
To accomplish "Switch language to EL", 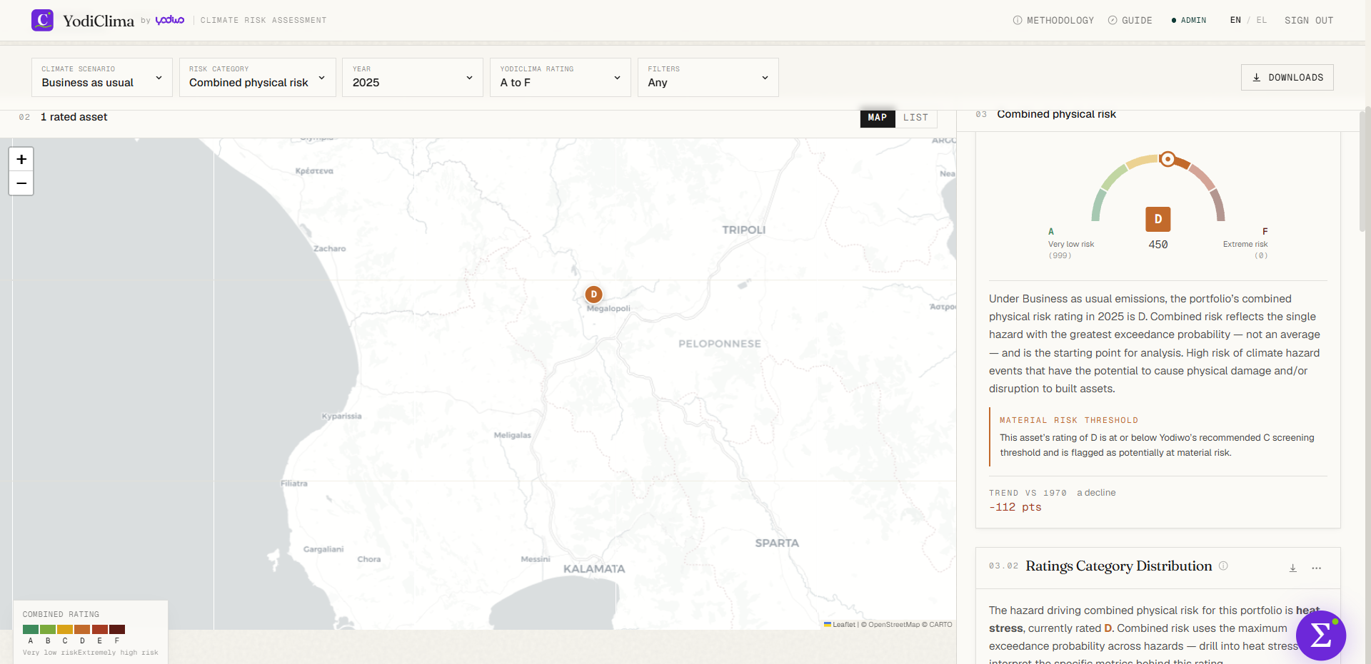I will click(1262, 20).
